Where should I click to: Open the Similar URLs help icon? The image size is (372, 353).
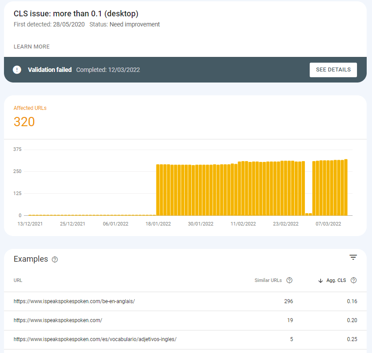coord(289,280)
